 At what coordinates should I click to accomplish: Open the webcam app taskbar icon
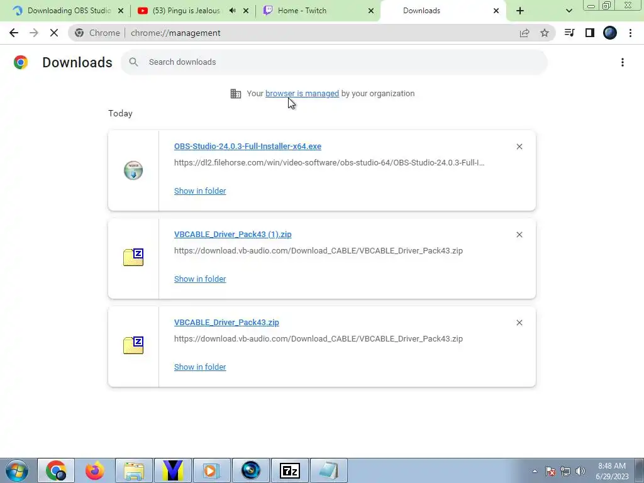tap(251, 470)
